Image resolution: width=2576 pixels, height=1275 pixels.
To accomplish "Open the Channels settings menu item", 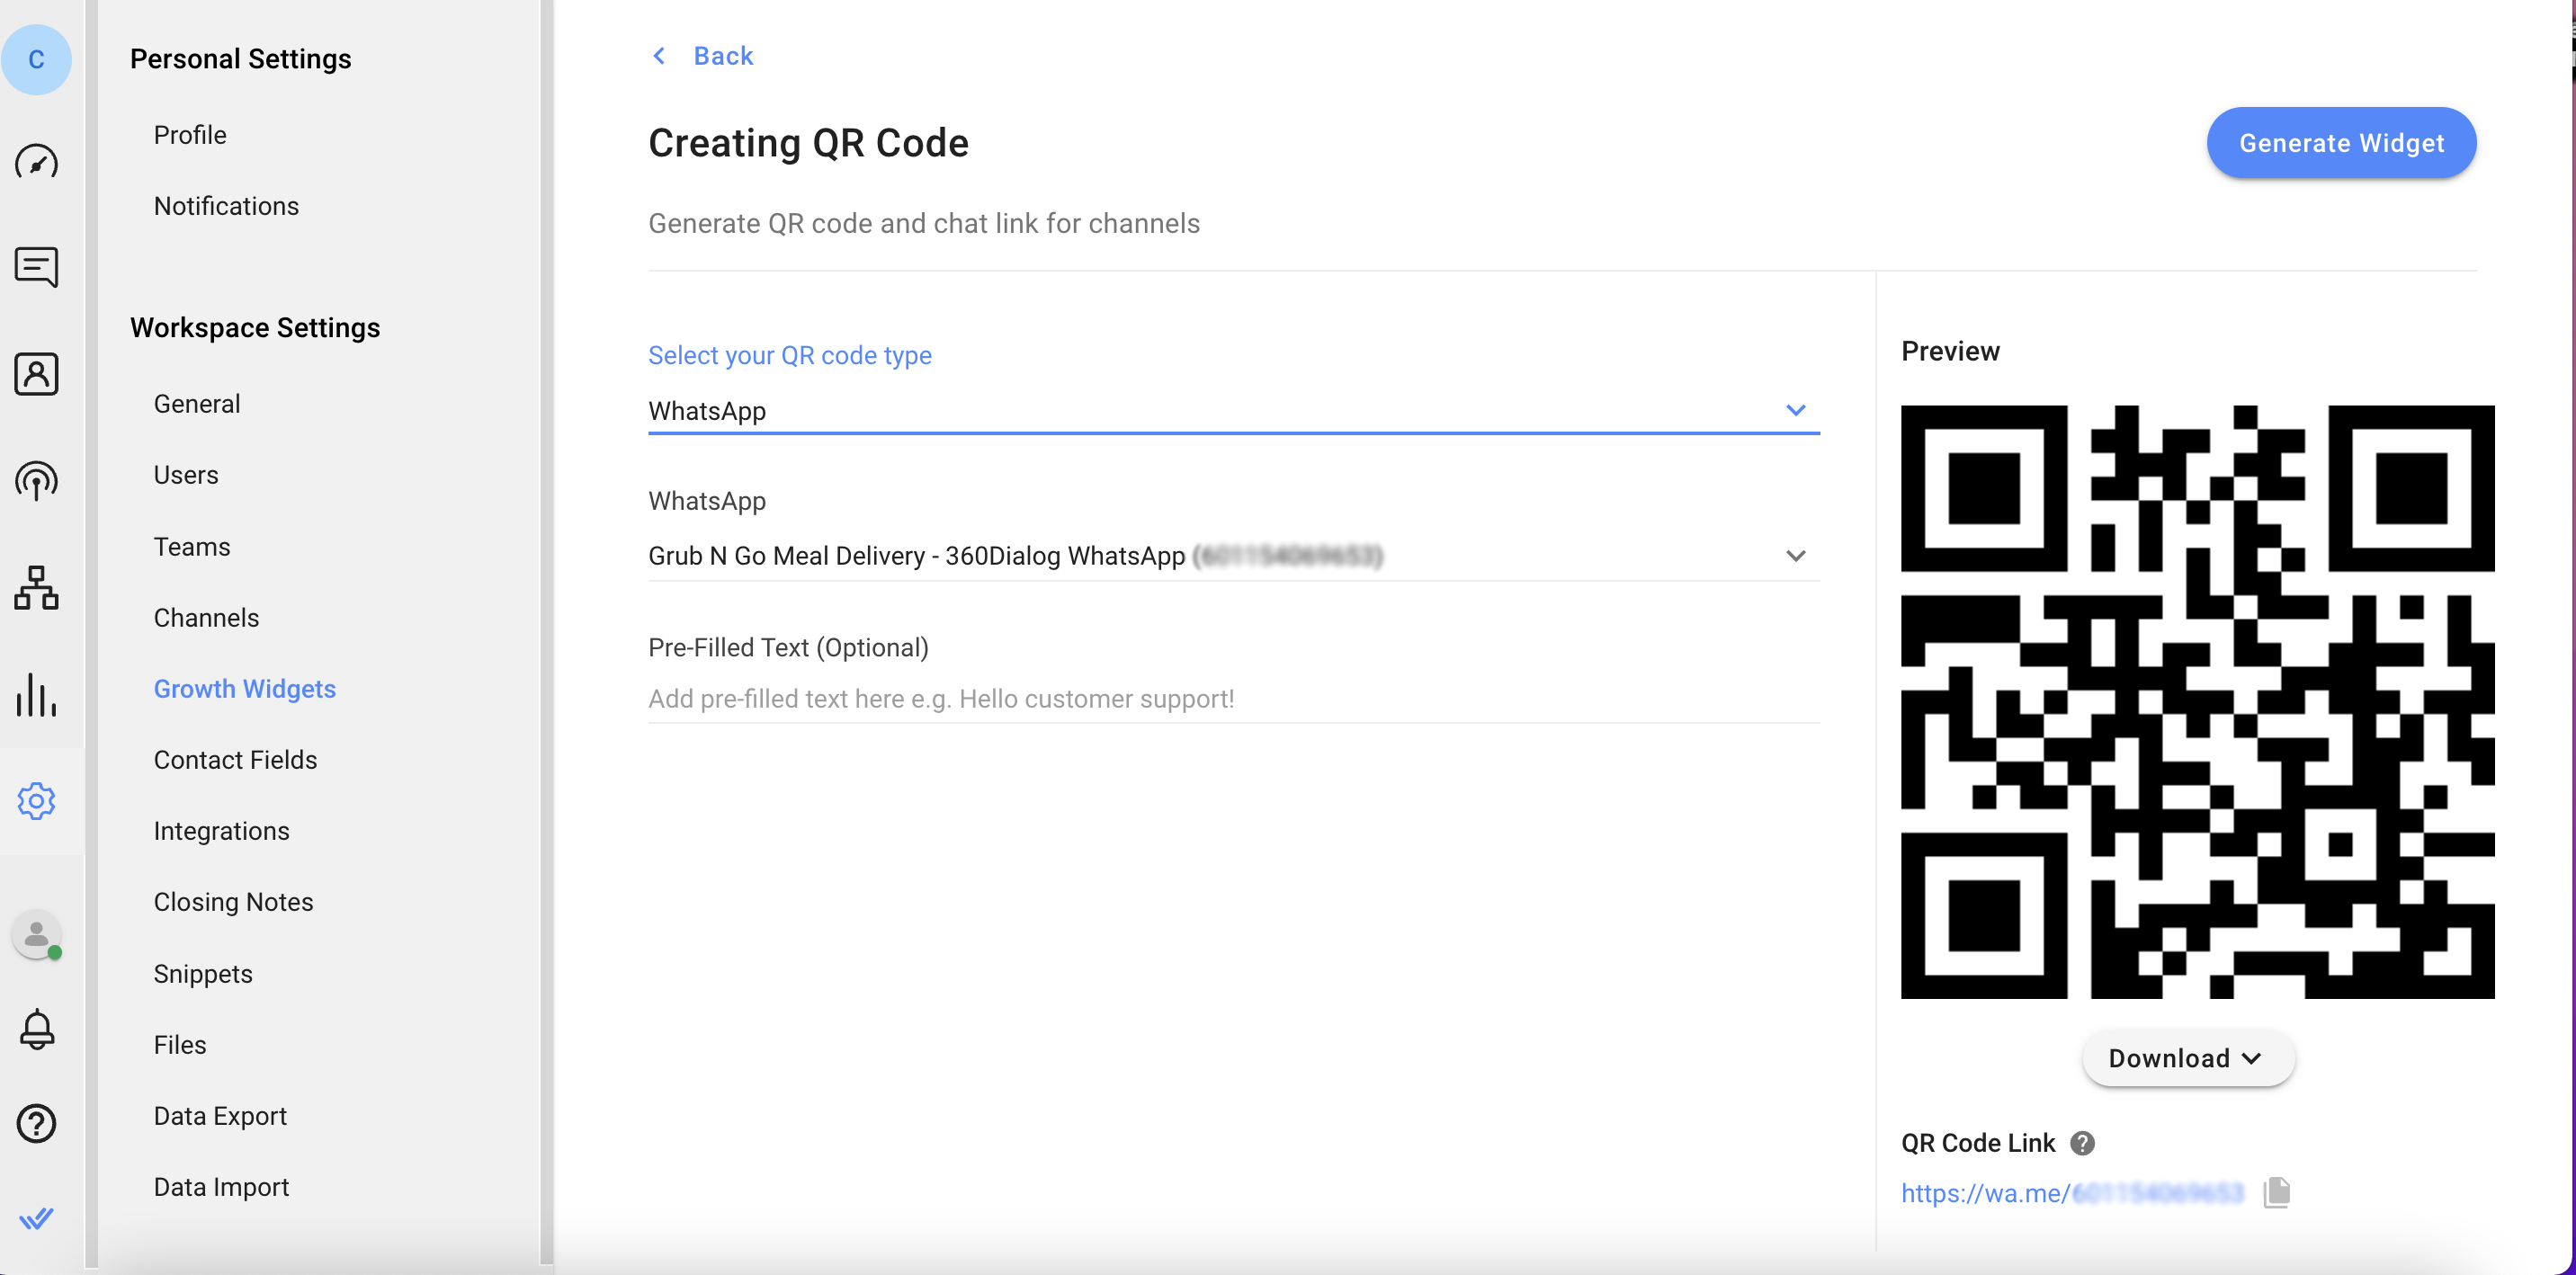I will pyautogui.click(x=205, y=618).
